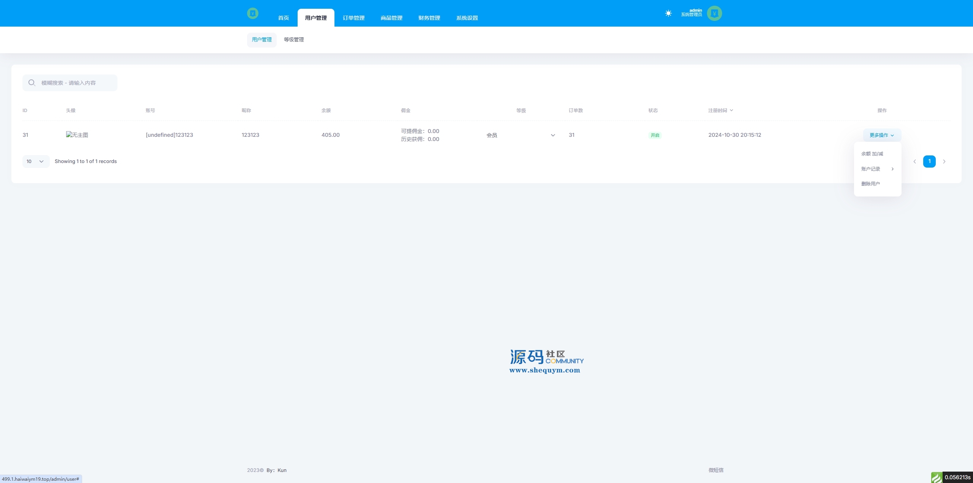Choose 删除用户 from the menu
The image size is (973, 483).
pos(870,184)
